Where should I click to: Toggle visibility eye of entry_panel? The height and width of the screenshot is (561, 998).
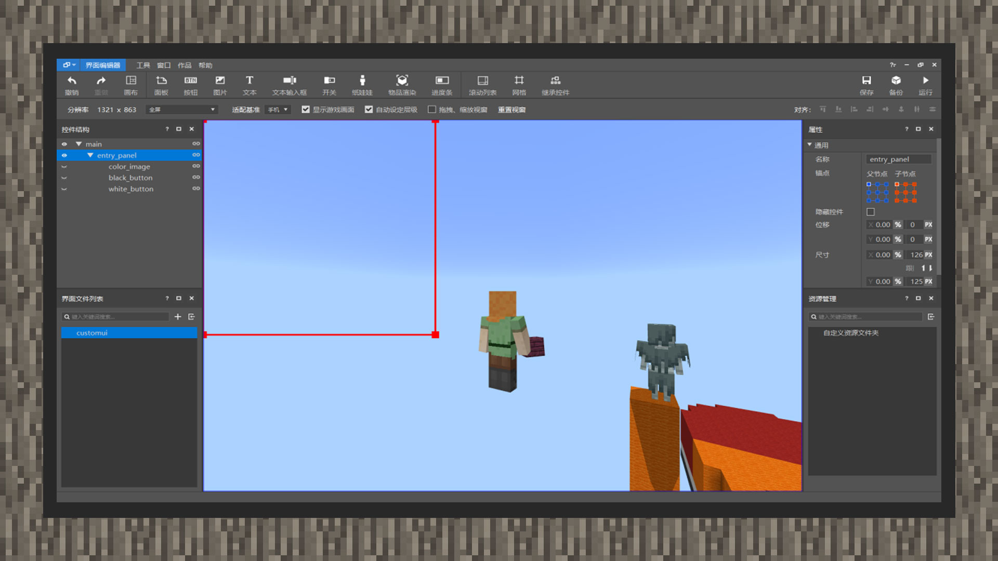[64, 155]
